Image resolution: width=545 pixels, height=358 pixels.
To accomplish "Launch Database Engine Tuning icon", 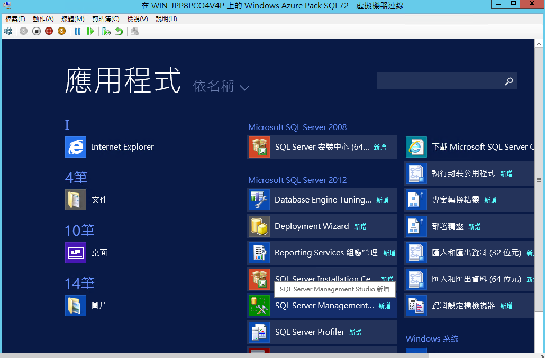I will click(259, 200).
